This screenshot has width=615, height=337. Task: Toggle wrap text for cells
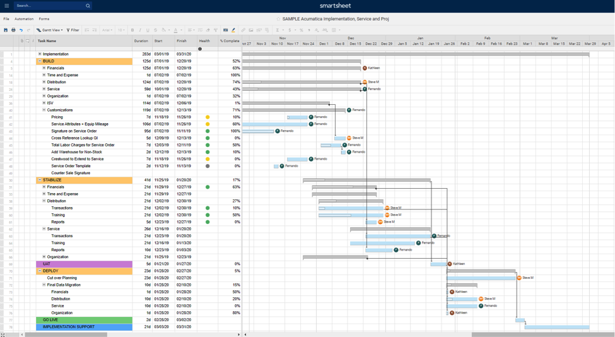(200, 30)
